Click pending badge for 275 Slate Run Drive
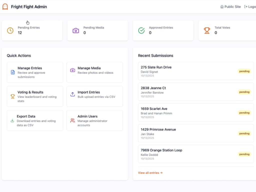 click(x=244, y=71)
